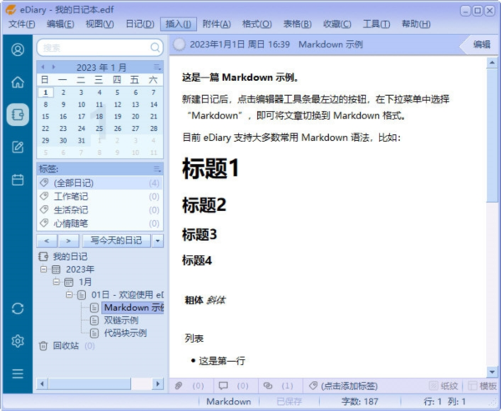Click the tree panel horizontal scrollbar thumb
Image resolution: width=501 pixels, height=411 pixels.
point(89,383)
